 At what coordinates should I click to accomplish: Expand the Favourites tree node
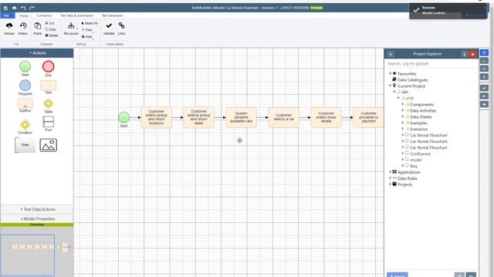point(391,74)
